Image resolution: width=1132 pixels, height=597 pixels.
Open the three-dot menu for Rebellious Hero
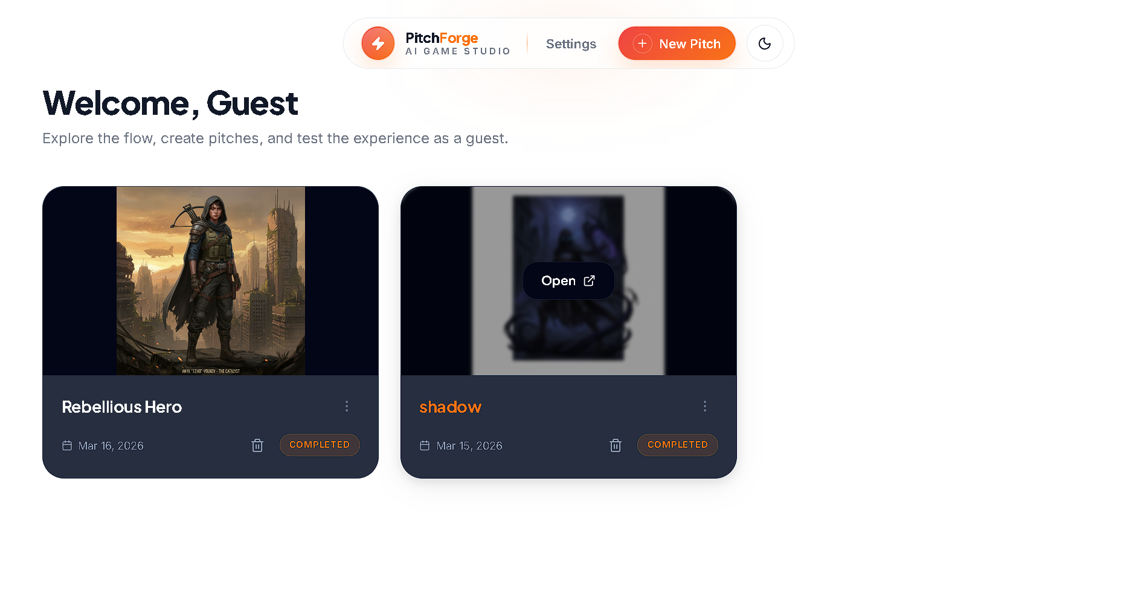coord(347,406)
